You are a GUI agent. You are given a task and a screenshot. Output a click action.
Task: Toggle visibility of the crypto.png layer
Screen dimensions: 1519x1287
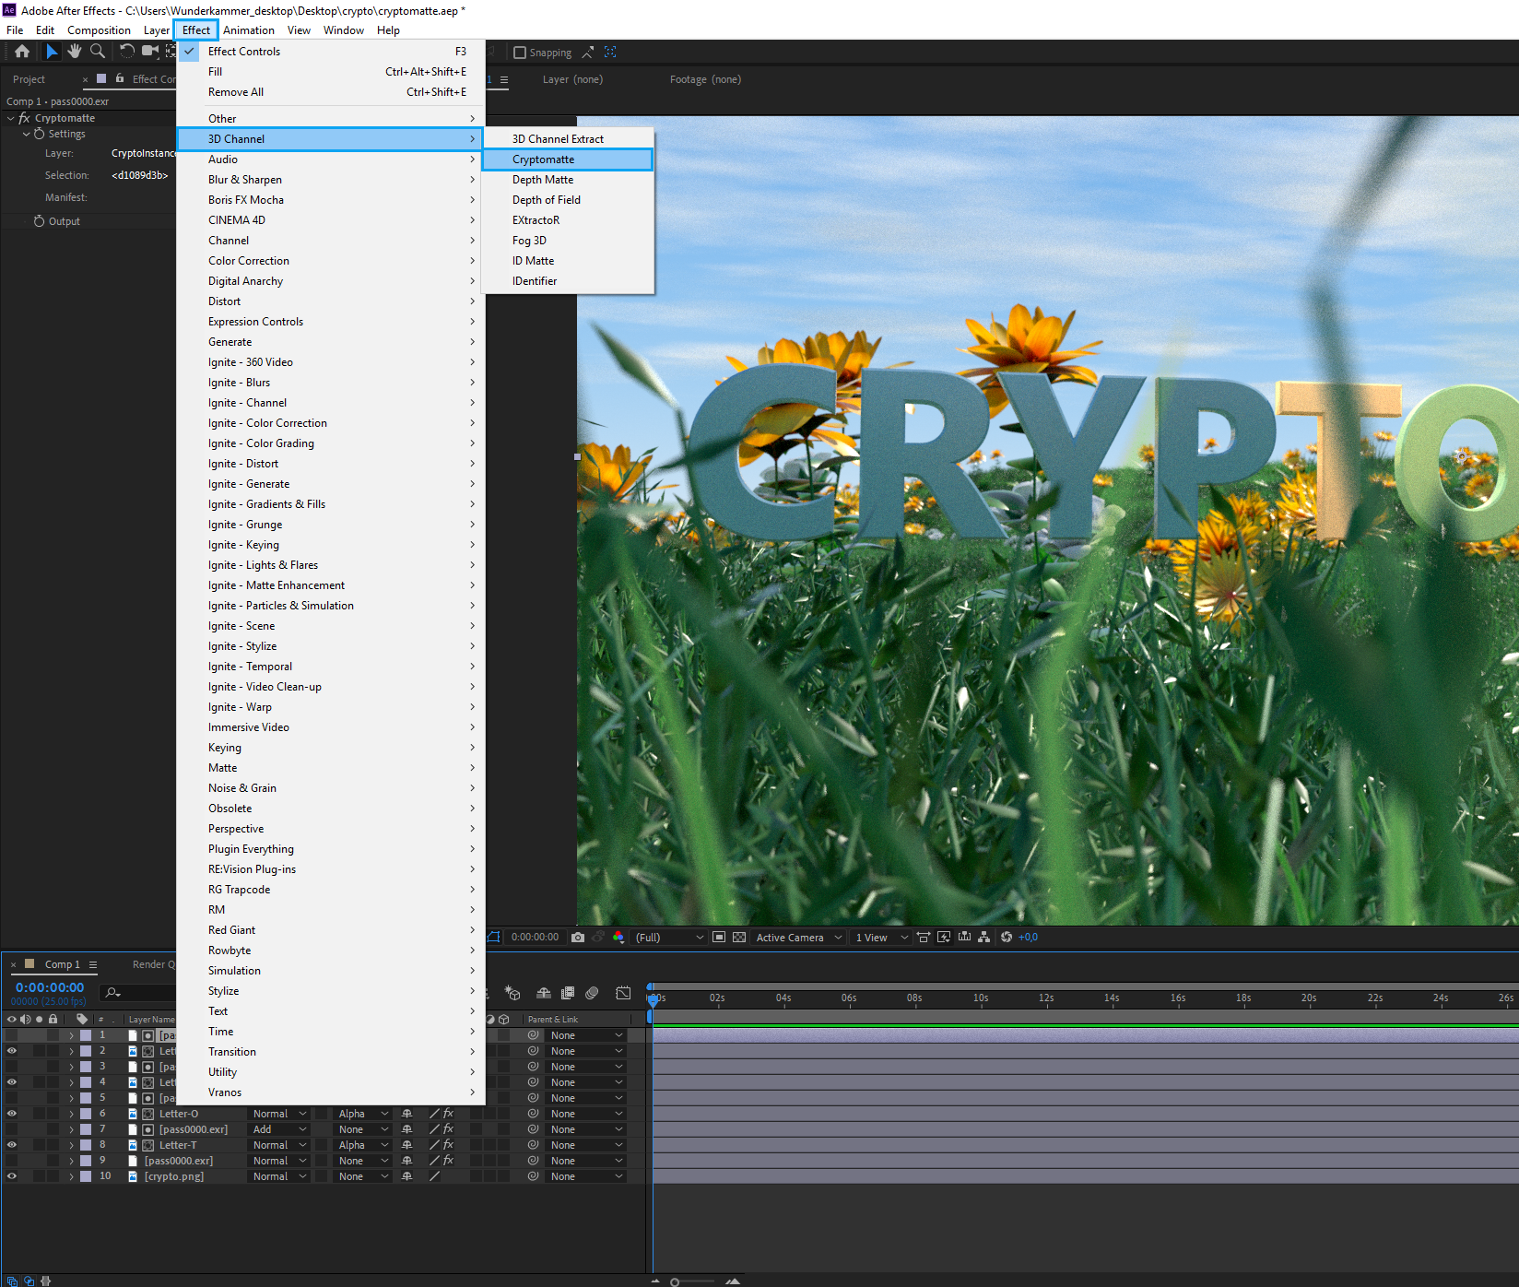[x=12, y=1176]
